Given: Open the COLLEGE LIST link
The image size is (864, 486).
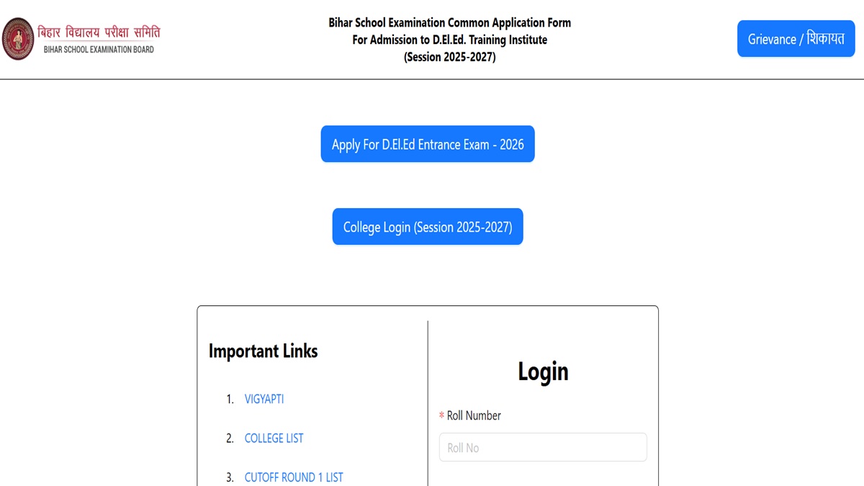Looking at the screenshot, I should pos(274,438).
